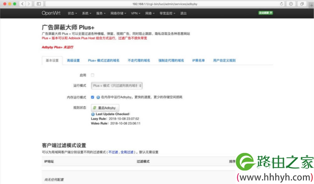This screenshot has width=314, height=184.
Task: Open the 系统 dropdown menu
Action: (x=87, y=13)
